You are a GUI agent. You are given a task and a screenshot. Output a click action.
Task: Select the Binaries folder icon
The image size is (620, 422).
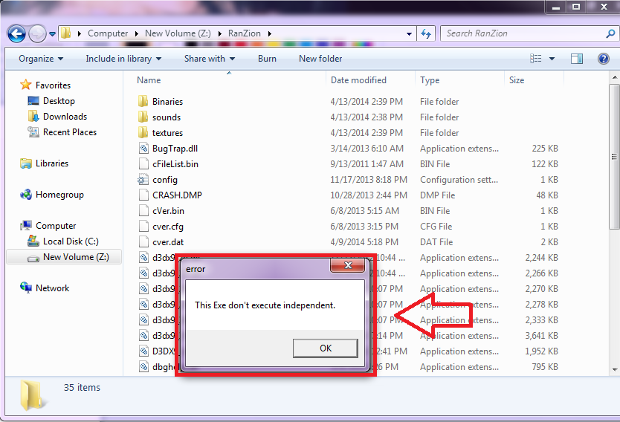click(143, 102)
